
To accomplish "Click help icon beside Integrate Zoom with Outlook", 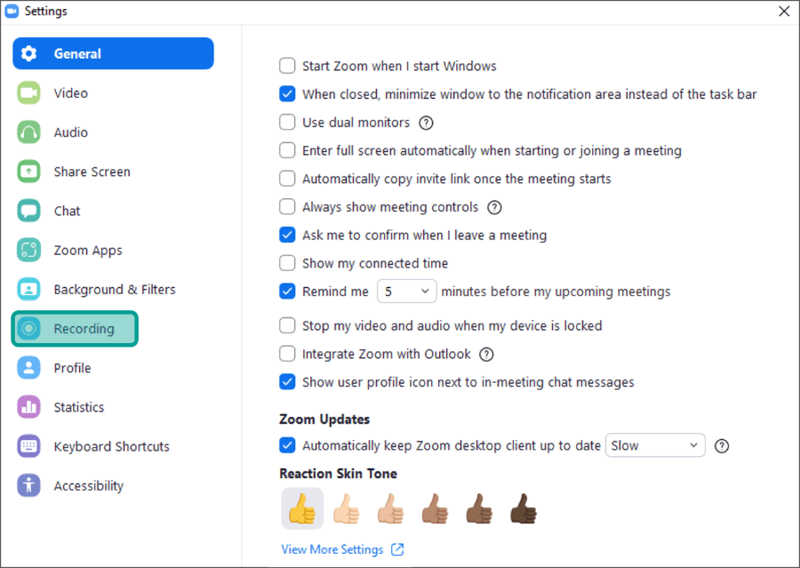I will 487,354.
